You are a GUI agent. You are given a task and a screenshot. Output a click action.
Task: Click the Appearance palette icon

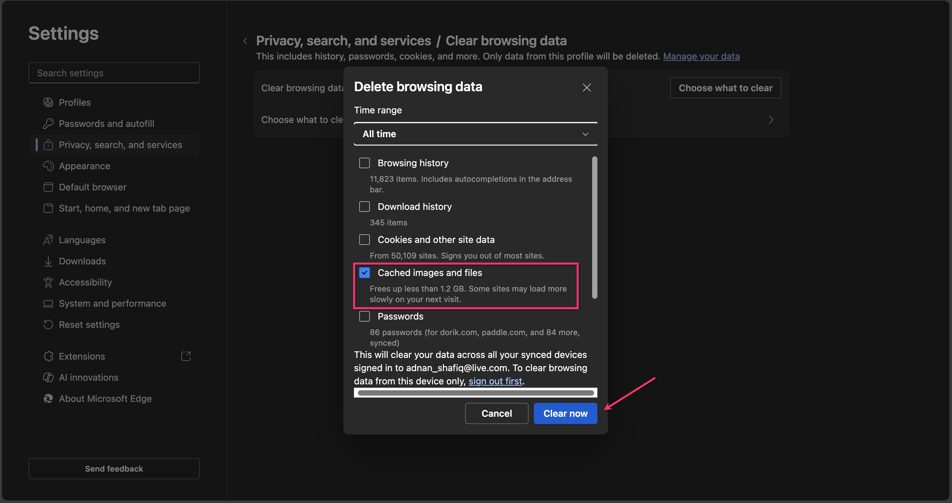tap(48, 166)
